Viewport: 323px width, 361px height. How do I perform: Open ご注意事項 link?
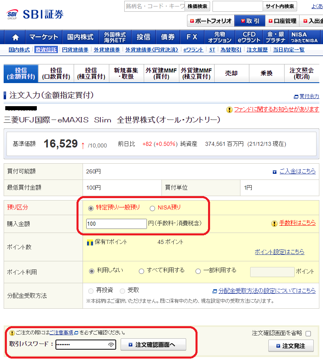(62, 333)
